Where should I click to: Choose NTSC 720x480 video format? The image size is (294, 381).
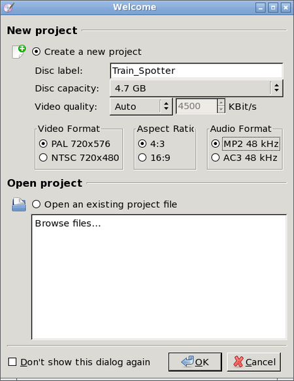(x=43, y=157)
